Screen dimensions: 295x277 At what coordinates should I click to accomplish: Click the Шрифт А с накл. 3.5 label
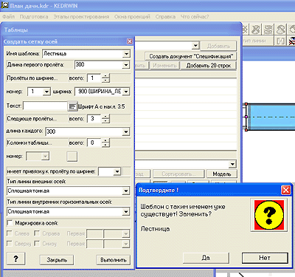pos(102,106)
